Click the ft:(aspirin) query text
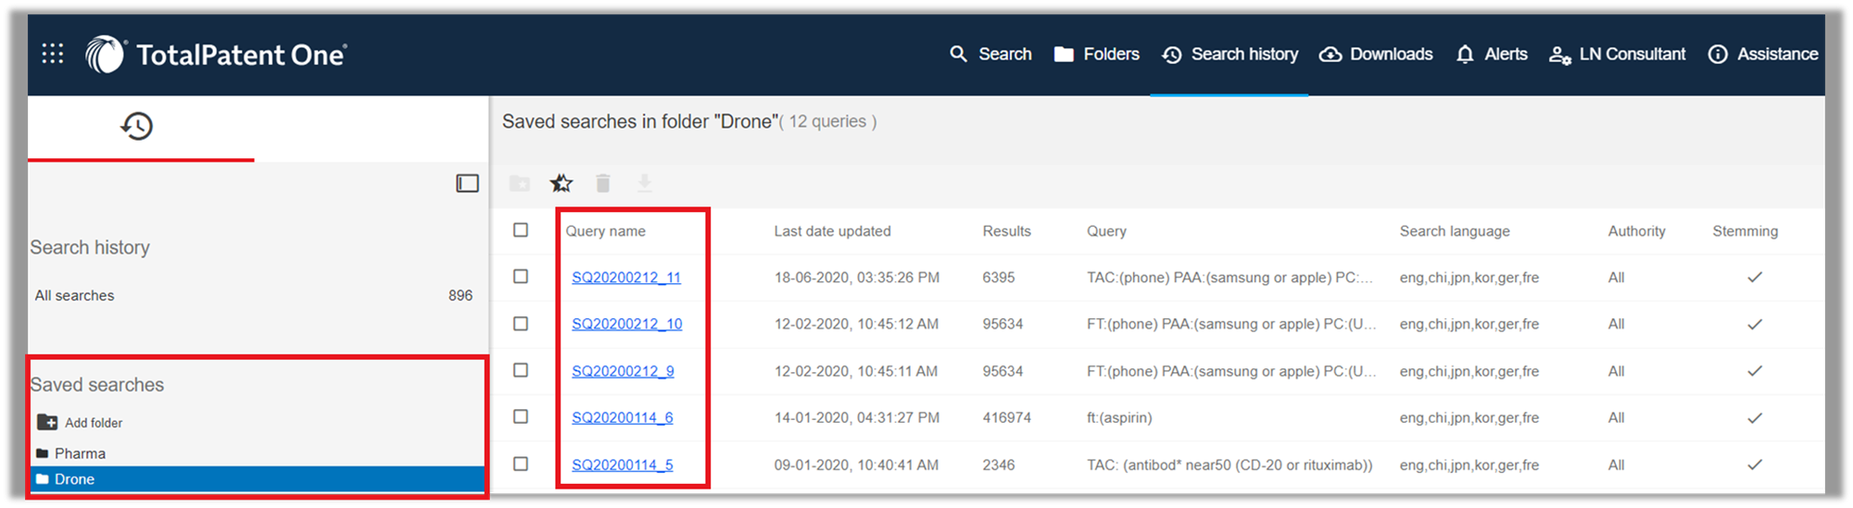 coord(1120,417)
